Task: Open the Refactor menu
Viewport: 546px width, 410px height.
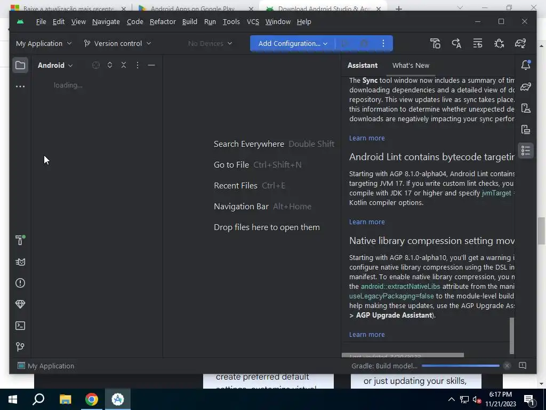Action: pyautogui.click(x=163, y=21)
